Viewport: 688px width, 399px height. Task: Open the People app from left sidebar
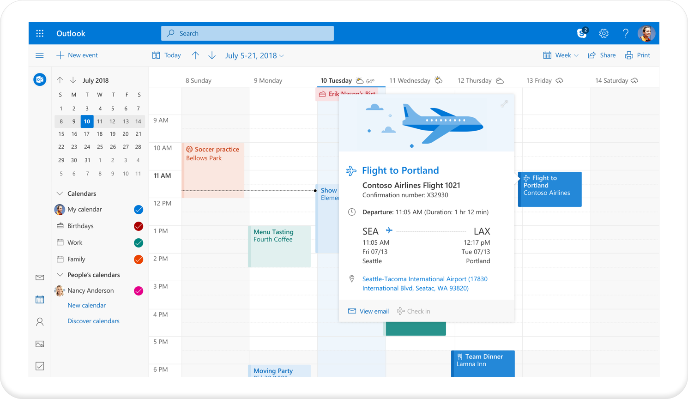coord(40,321)
